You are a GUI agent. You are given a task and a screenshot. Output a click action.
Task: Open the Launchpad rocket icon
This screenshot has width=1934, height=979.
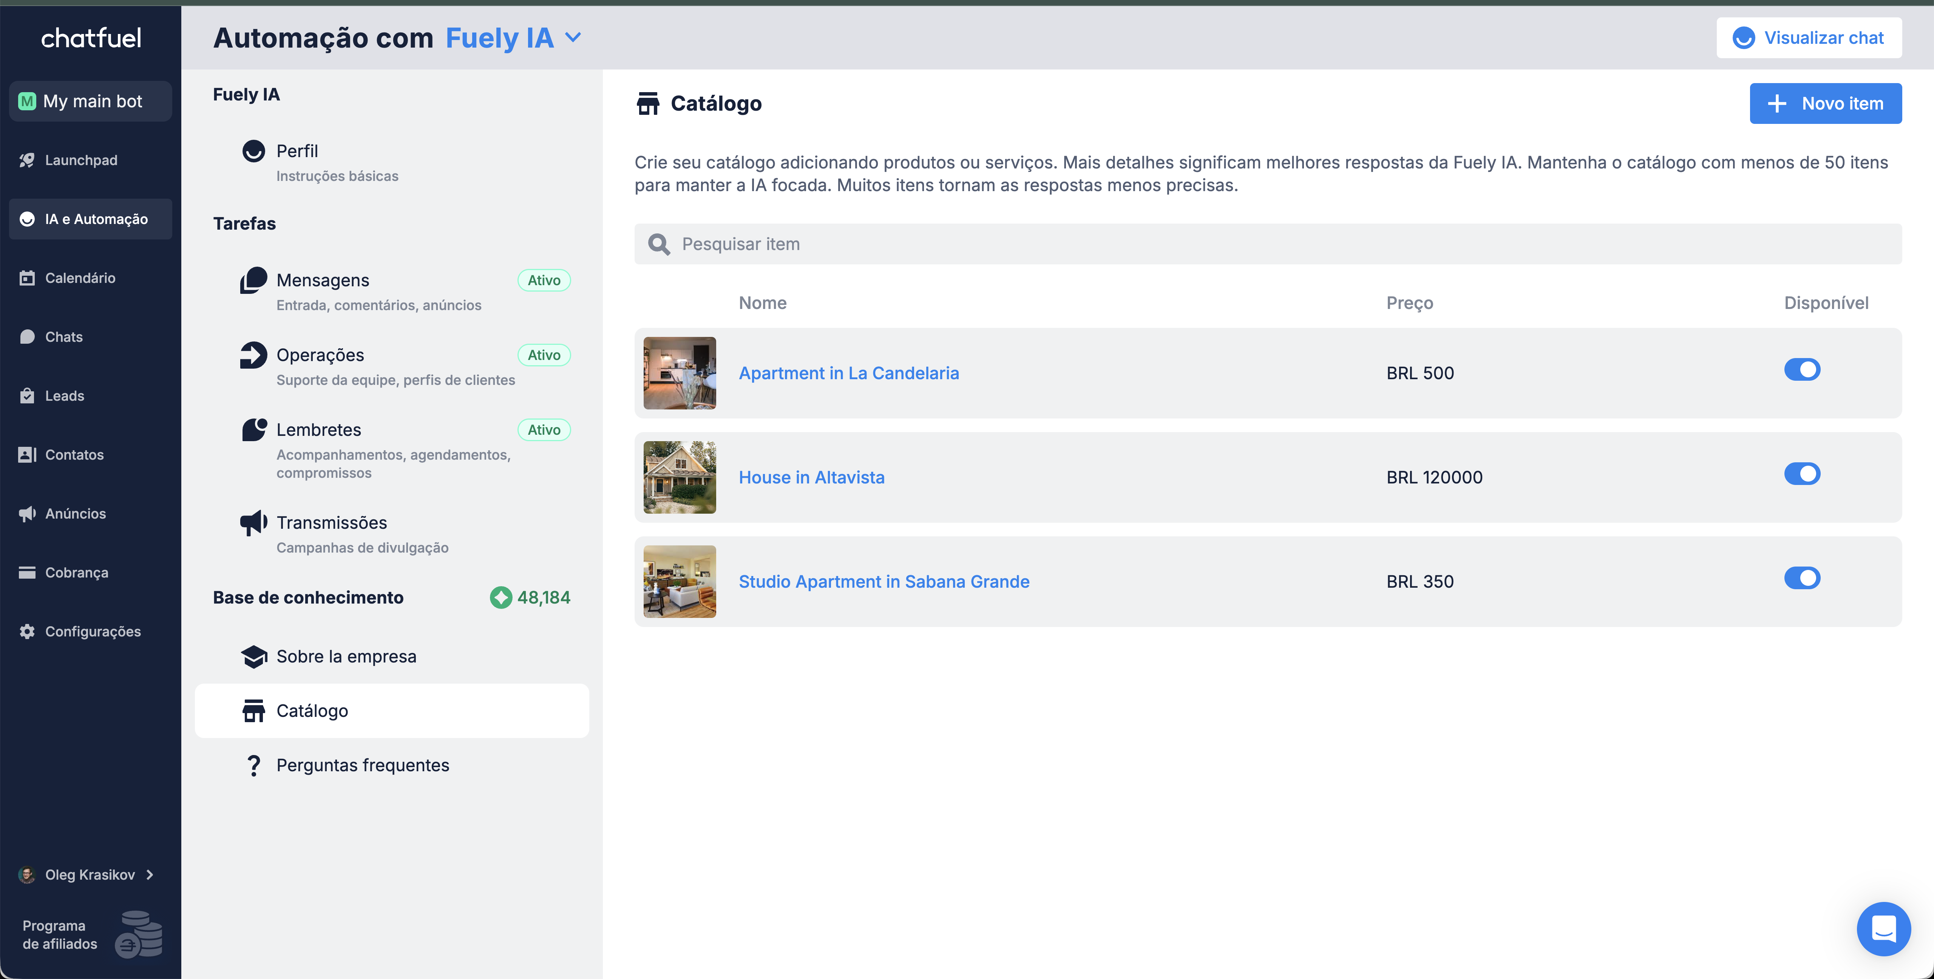[27, 160]
